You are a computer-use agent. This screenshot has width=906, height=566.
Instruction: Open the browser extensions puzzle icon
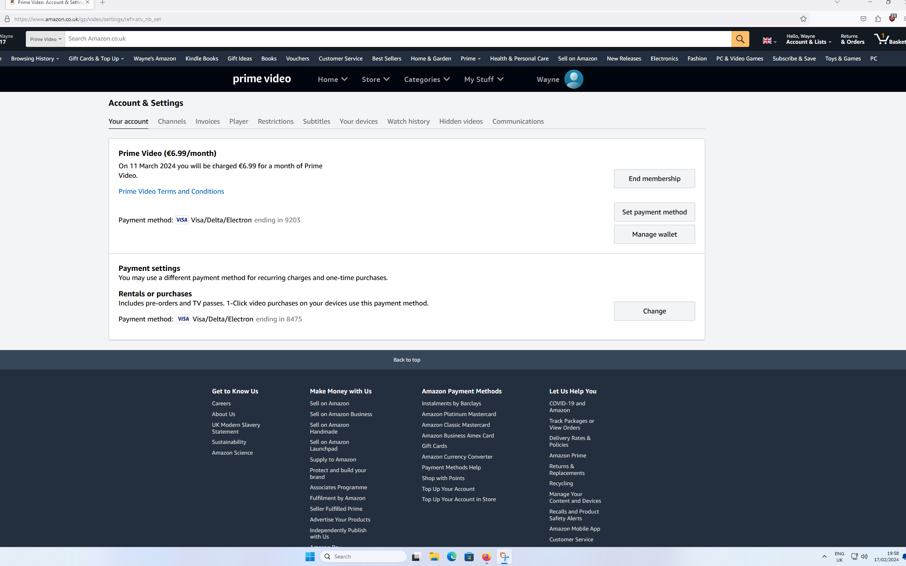pos(878,19)
